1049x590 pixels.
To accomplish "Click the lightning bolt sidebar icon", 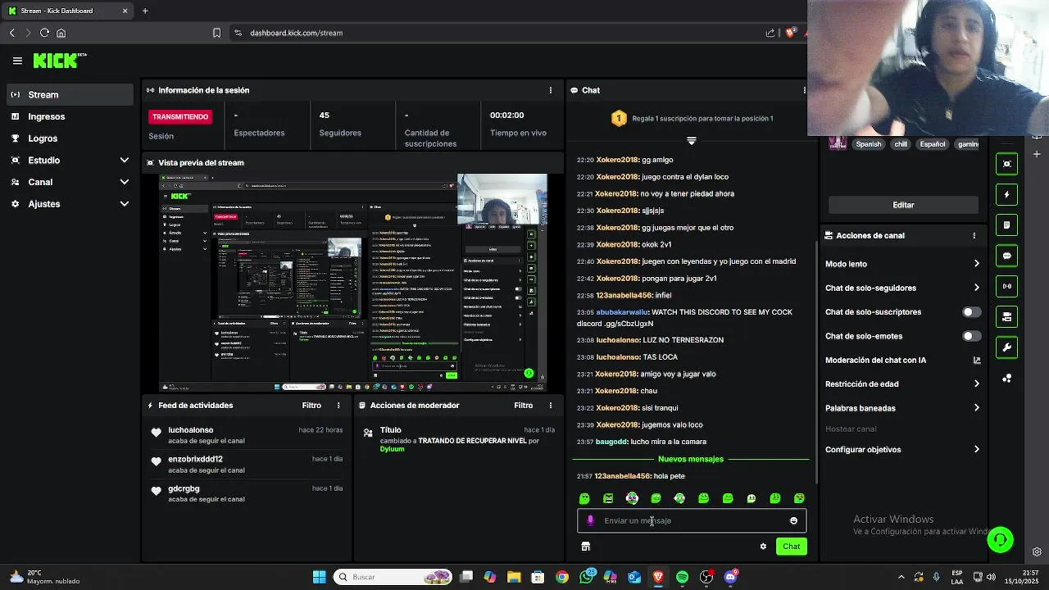I will 1007,194.
